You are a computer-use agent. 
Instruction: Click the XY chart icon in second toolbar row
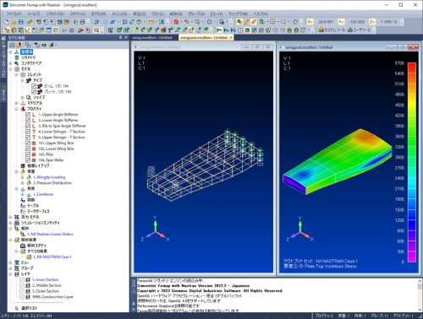point(28,30)
